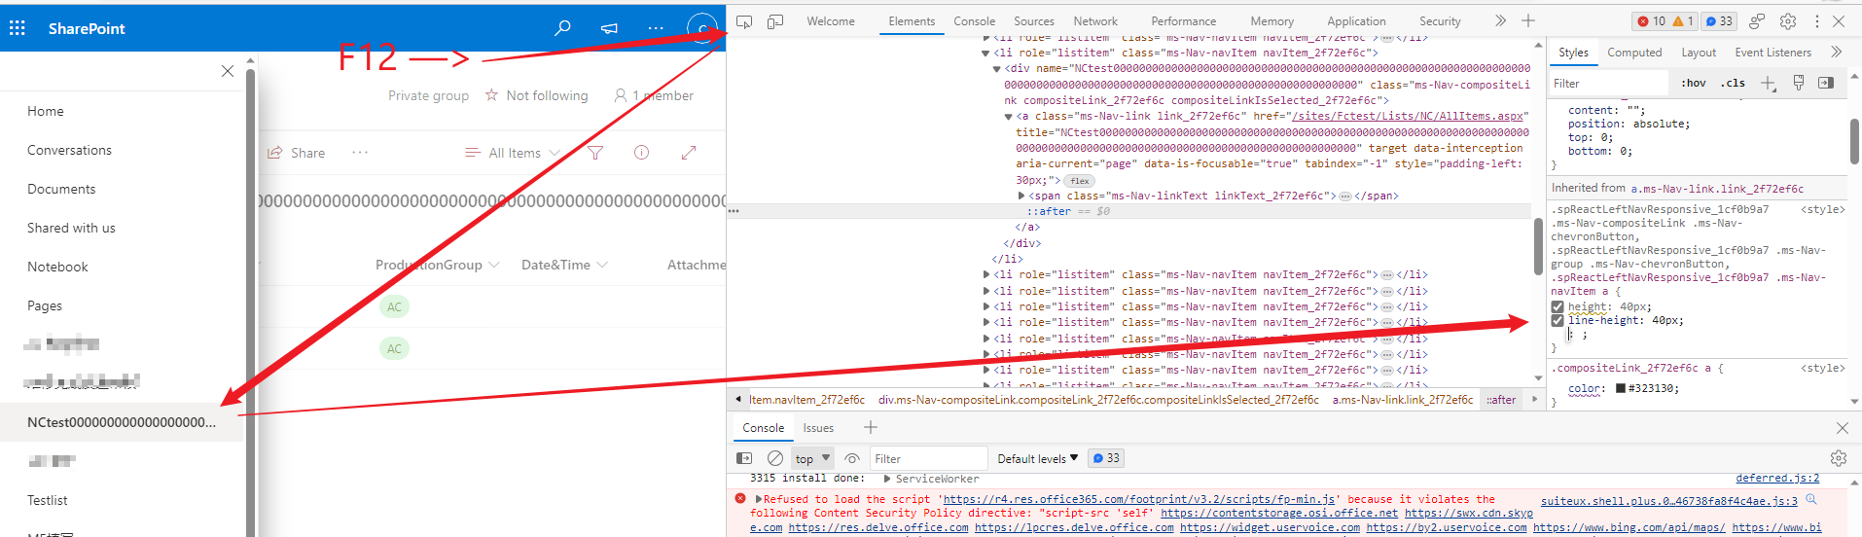This screenshot has width=1862, height=537.
Task: Open the DevTools settings gear
Action: (1788, 21)
